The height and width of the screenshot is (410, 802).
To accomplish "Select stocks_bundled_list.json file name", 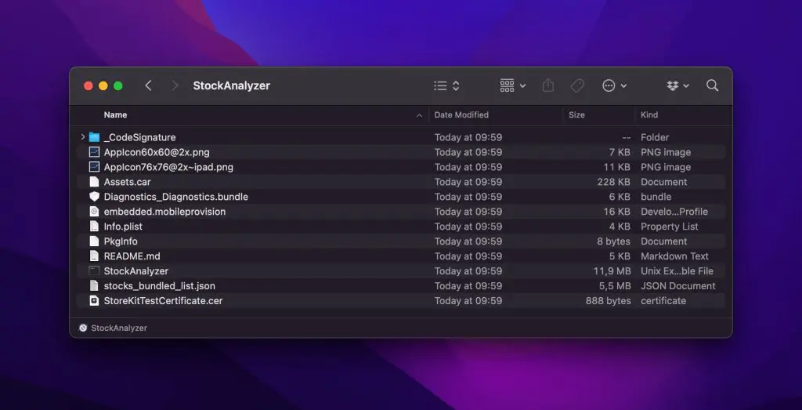I will [160, 285].
